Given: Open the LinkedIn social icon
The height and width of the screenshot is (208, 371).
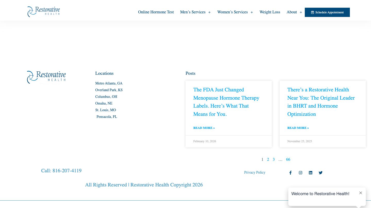Looking at the screenshot, I should click(310, 173).
